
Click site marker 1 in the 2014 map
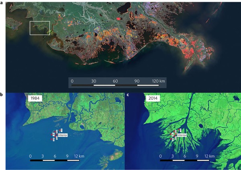tap(180, 131)
